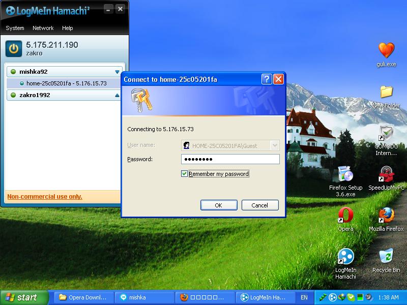The width and height of the screenshot is (407, 305).
Task: Click the status dot beside home-25c05201fa
Action: point(22,83)
